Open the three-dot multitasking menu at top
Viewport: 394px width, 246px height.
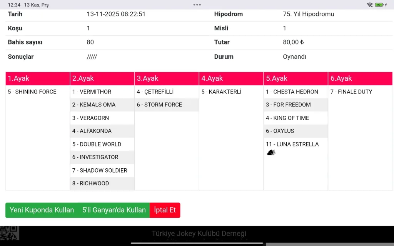coord(197,5)
